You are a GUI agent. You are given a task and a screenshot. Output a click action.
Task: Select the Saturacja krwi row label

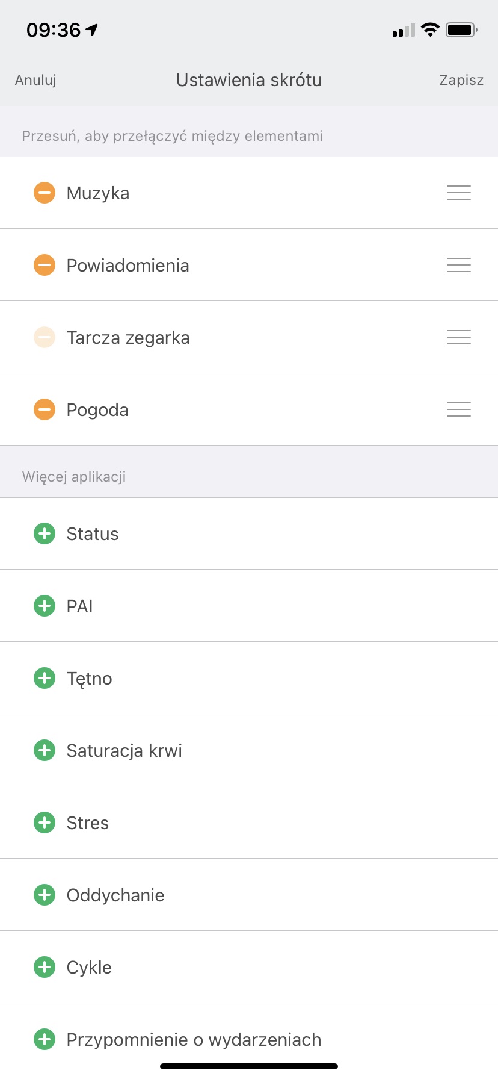[124, 751]
